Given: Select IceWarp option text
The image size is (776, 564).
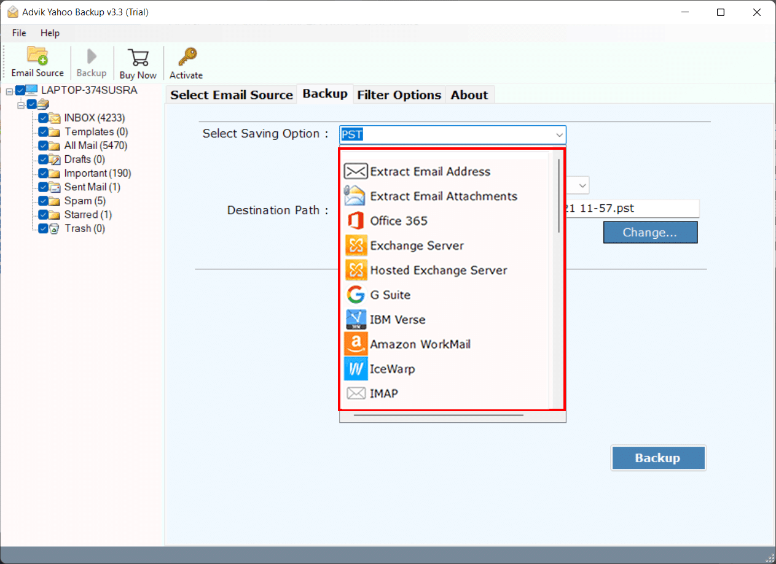Looking at the screenshot, I should click(392, 369).
